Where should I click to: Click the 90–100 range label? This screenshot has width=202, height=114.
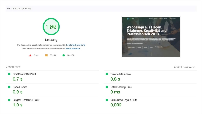(x=71, y=55)
